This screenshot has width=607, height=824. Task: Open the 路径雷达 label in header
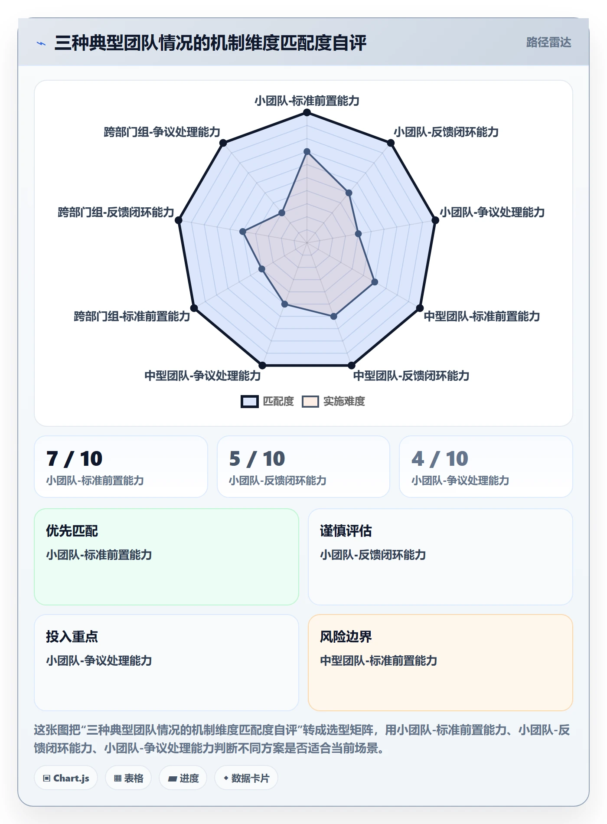pos(548,43)
